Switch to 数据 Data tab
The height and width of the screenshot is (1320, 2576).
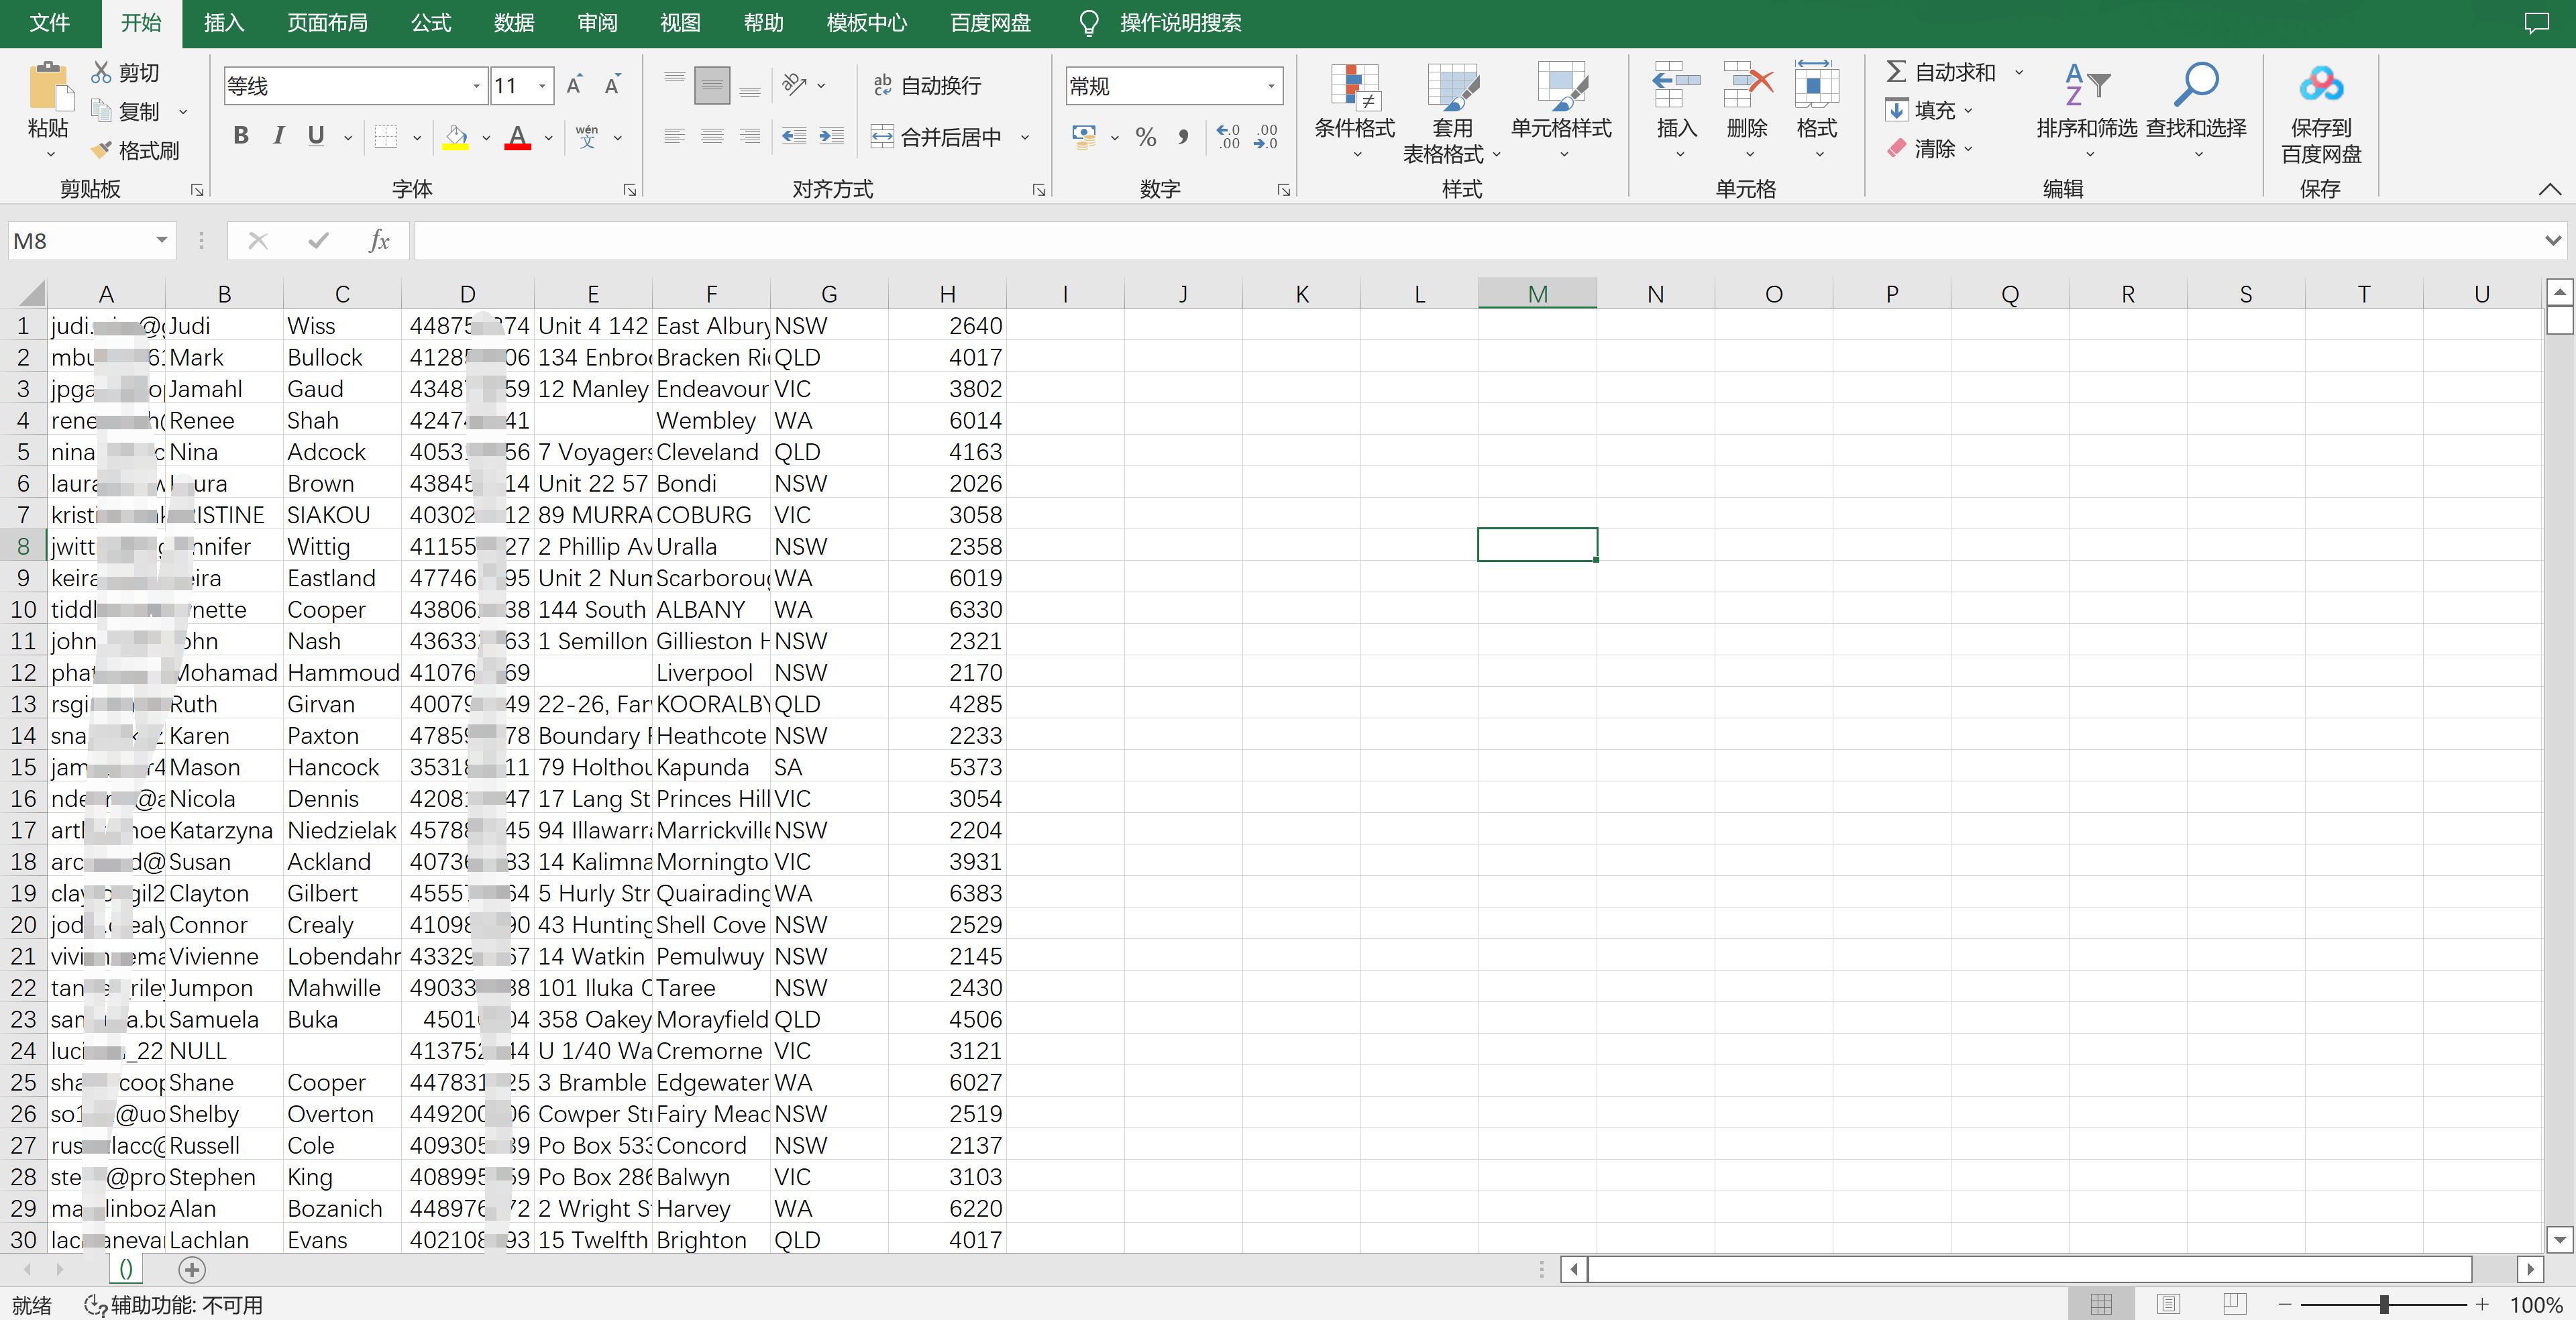click(514, 23)
